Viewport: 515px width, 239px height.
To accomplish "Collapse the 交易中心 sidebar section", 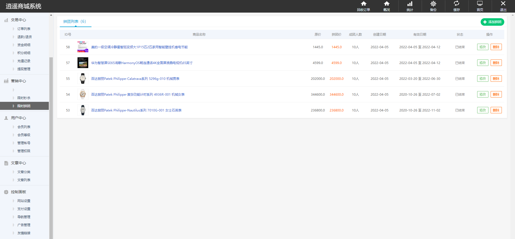I will [x=18, y=20].
